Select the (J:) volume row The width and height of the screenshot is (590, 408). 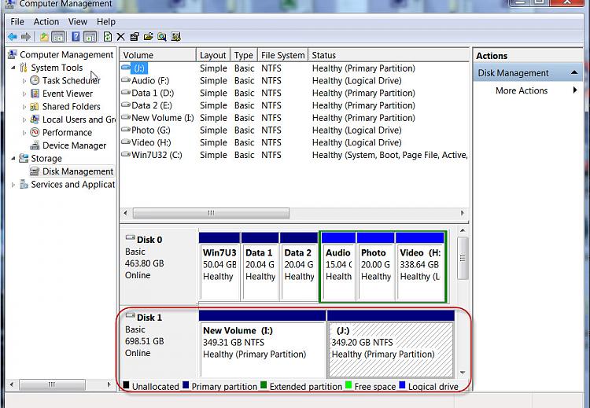click(x=294, y=68)
